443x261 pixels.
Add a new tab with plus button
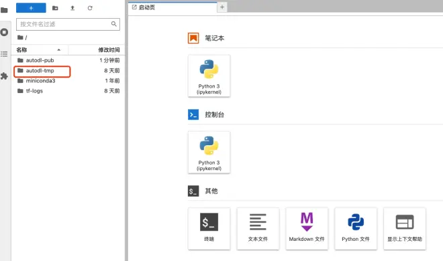[x=222, y=7]
